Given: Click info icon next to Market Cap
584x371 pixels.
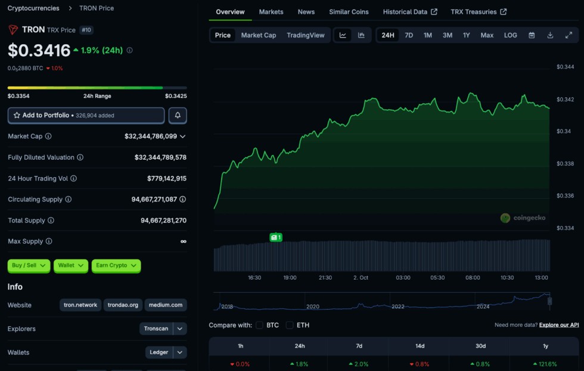Looking at the screenshot, I should click(48, 137).
